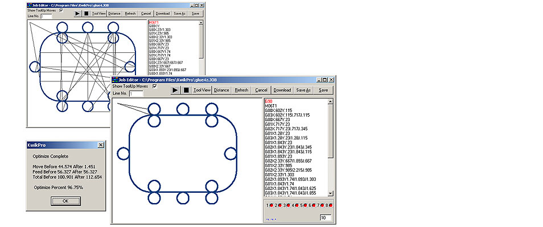Click the glue4.JOB window's title bar icon
Image resolution: width=543 pixels, height=227 pixels.
30,5
